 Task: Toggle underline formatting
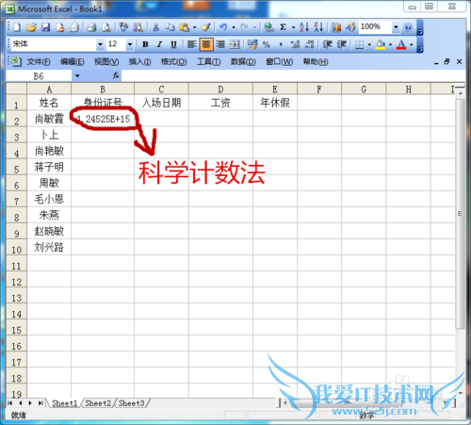click(x=173, y=44)
